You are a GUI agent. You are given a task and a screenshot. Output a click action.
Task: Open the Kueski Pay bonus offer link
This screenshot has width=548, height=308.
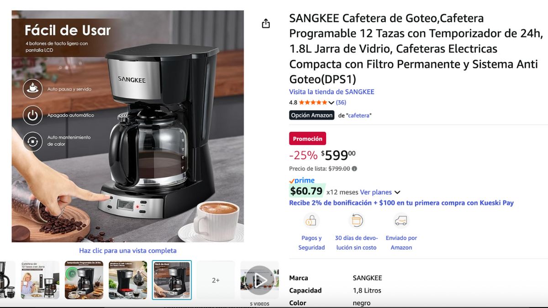tap(401, 203)
